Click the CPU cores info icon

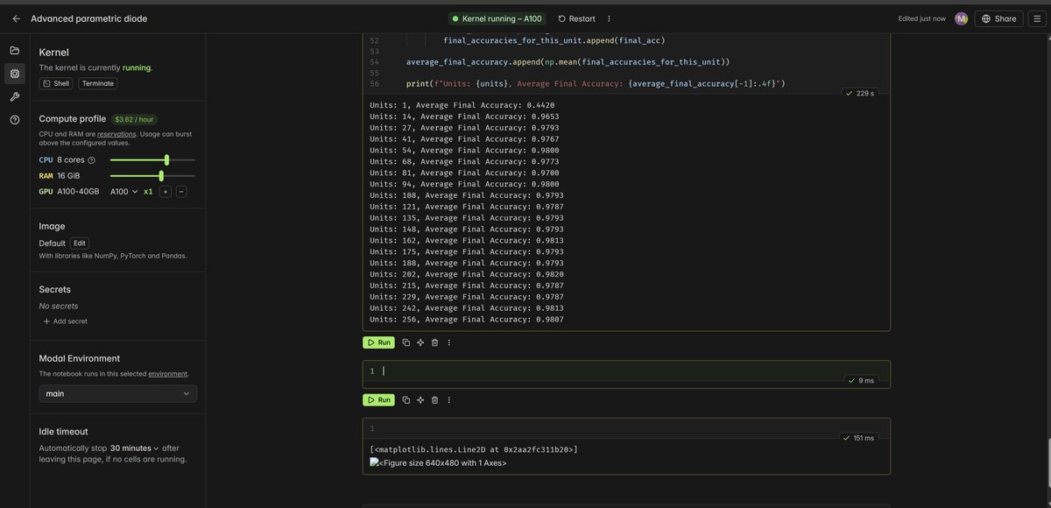click(91, 160)
